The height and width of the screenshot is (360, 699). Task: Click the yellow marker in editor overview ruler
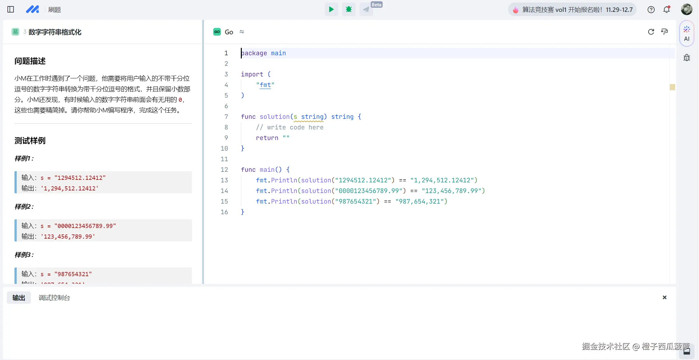[x=672, y=87]
